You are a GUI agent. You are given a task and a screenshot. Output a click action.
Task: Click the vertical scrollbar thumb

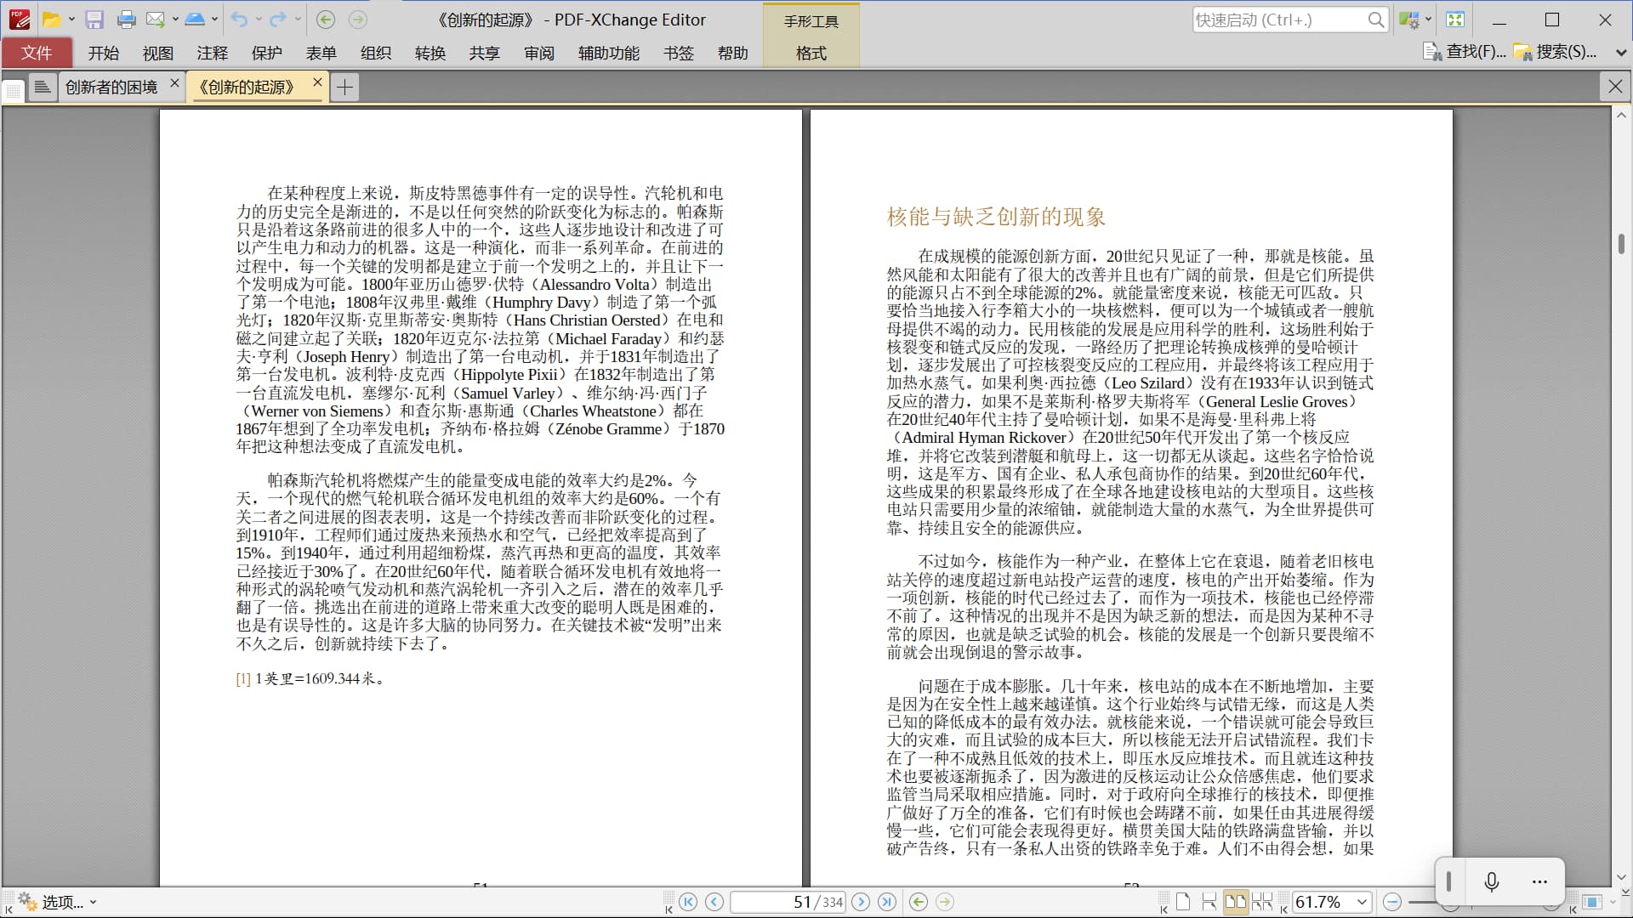1621,244
